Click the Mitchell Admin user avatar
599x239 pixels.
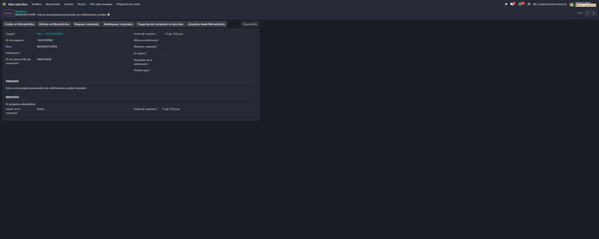[572, 4]
